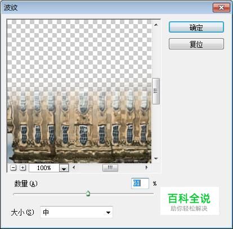This screenshot has height=229, width=233.
Task: Click the 复位 reset button
Action: 196,44
